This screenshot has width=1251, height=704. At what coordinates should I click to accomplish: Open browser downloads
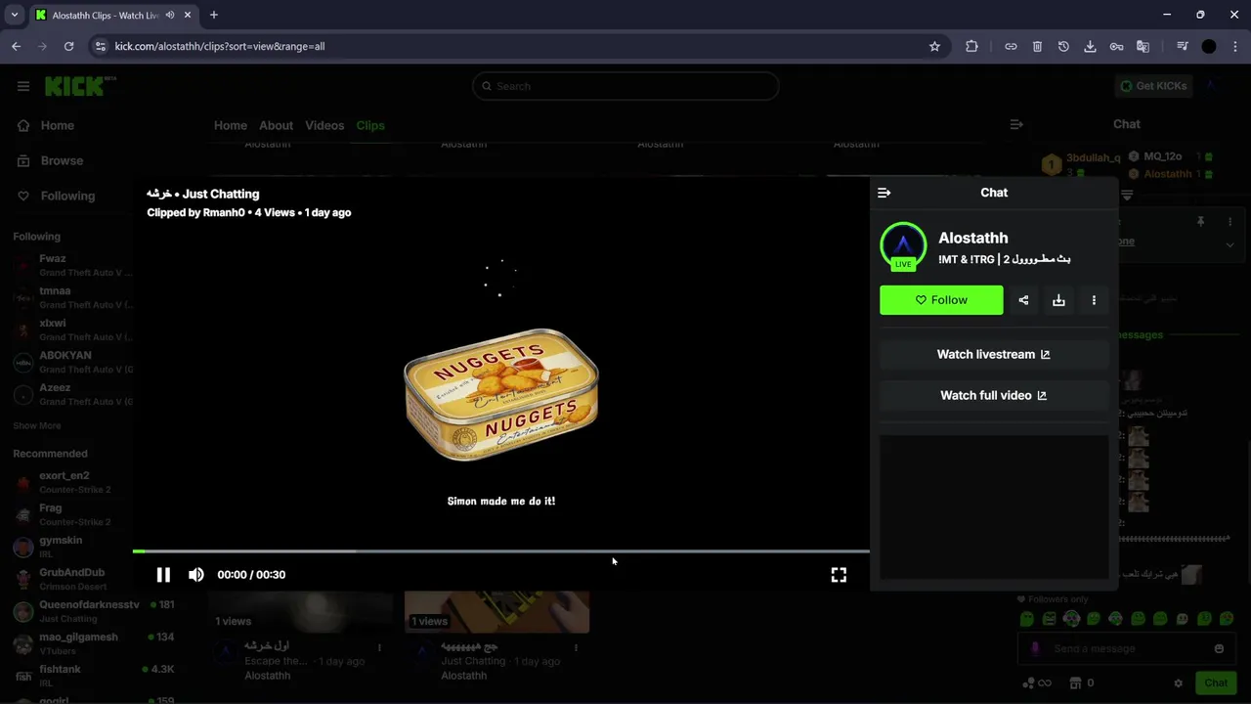tap(1090, 46)
